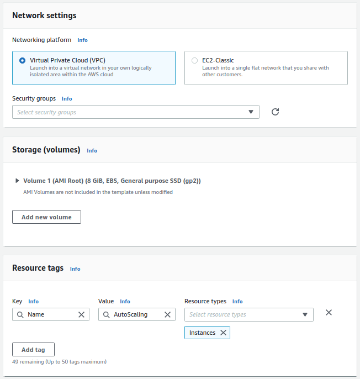Click the Add new volume button
Viewport: 360px width, 379px height.
(x=46, y=217)
